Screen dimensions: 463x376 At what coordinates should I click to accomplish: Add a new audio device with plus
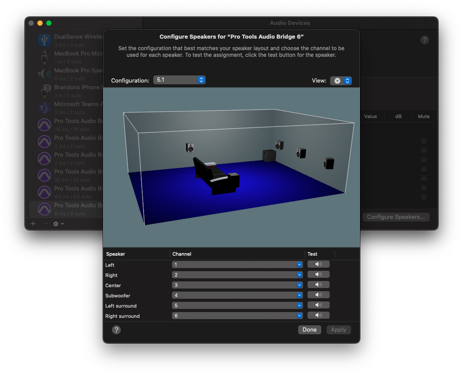[33, 224]
